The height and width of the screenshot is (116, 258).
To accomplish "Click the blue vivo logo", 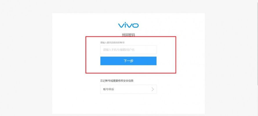I will click(x=128, y=25).
